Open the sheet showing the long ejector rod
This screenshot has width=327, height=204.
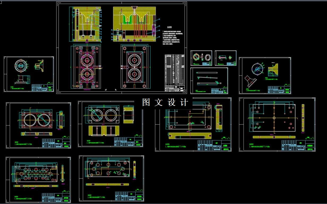point(209,81)
